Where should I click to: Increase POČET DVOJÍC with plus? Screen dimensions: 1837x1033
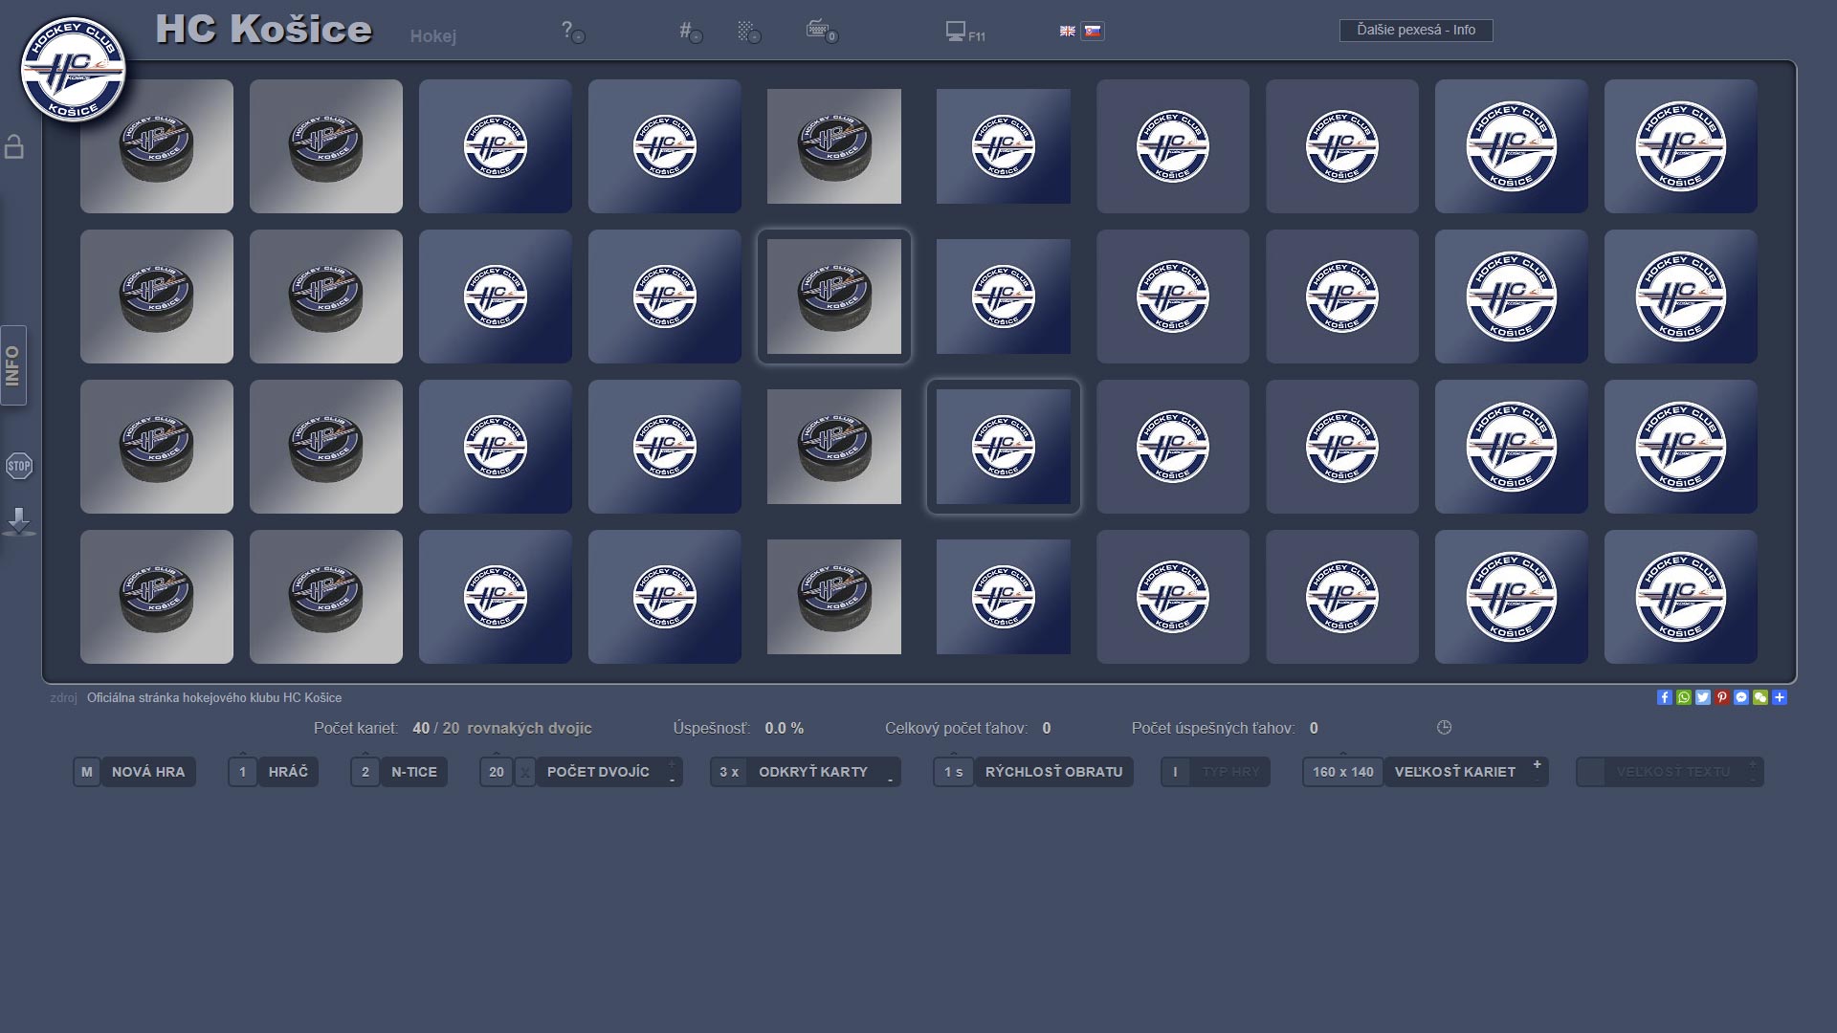click(x=673, y=763)
